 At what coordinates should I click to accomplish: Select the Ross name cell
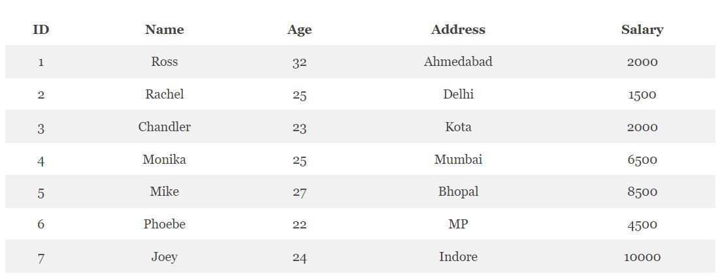point(165,61)
